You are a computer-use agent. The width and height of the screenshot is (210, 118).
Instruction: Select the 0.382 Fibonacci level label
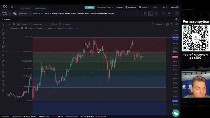pyautogui.click(x=27, y=61)
